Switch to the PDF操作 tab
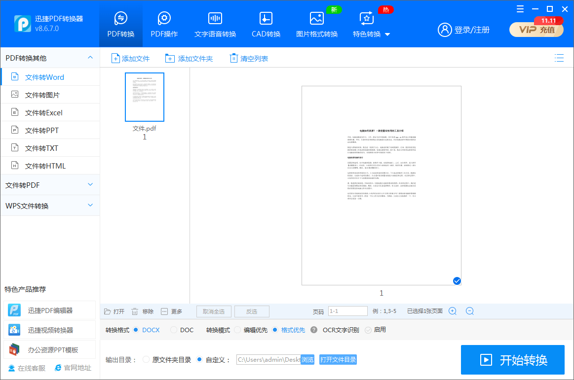The width and height of the screenshot is (574, 380). coord(164,25)
